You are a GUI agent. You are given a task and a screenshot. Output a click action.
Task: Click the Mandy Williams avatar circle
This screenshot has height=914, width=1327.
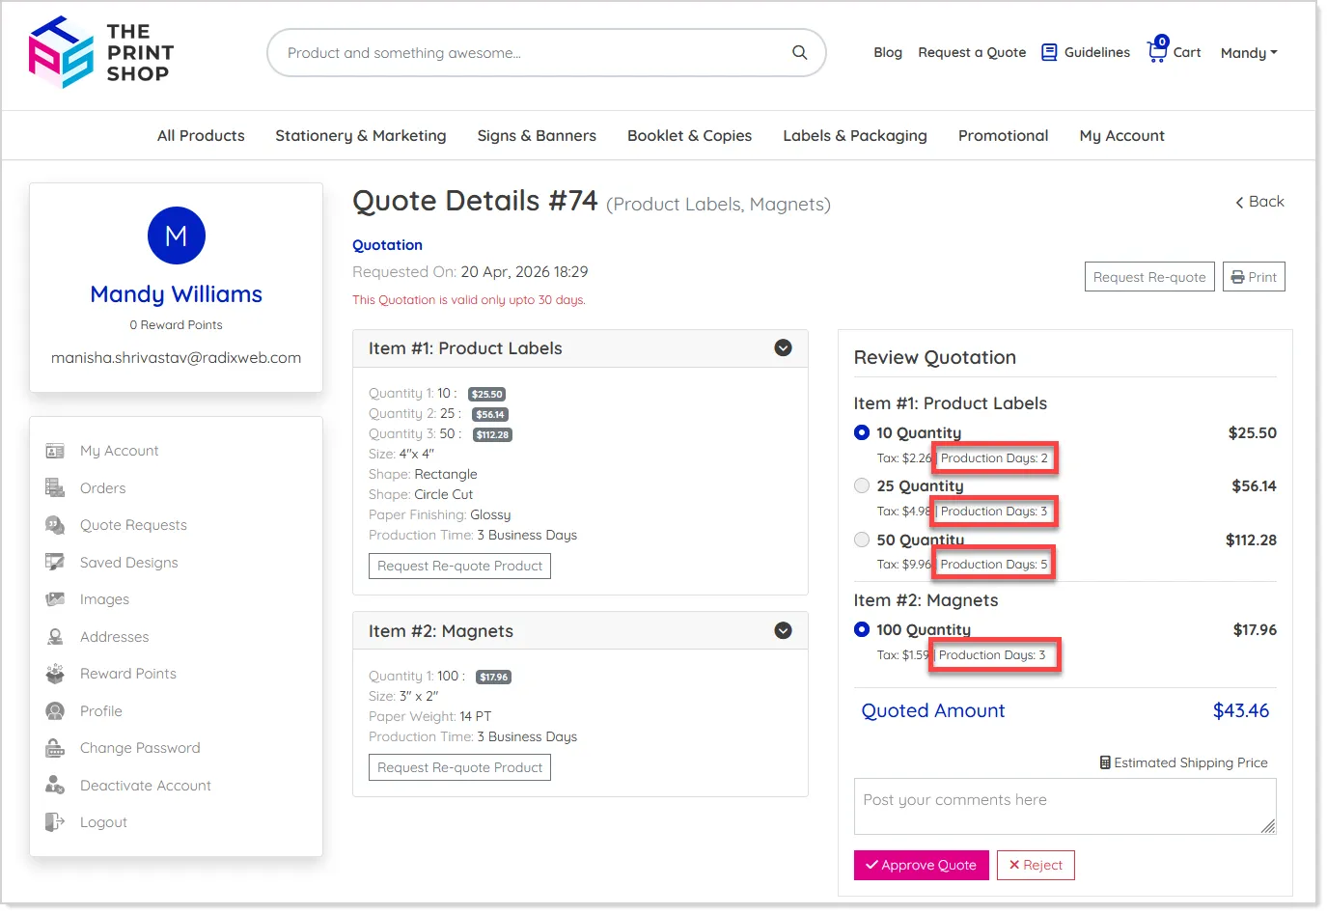pyautogui.click(x=177, y=235)
